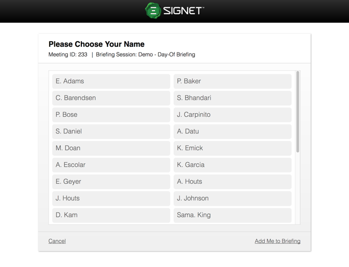Screen dimensions: 349x267
Task: Pick the name K. Emick
Action: click(x=232, y=148)
